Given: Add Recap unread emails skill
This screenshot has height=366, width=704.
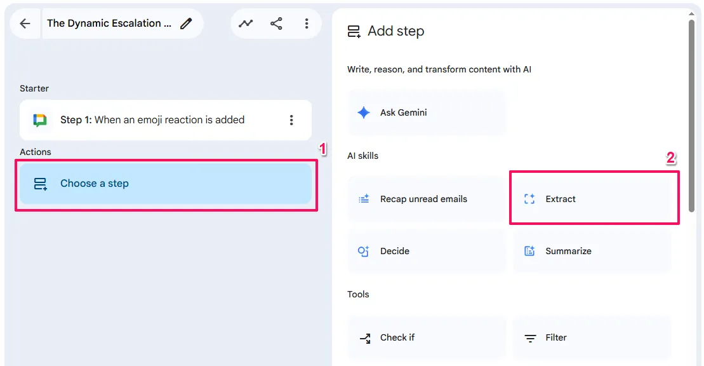Looking at the screenshot, I should point(426,199).
